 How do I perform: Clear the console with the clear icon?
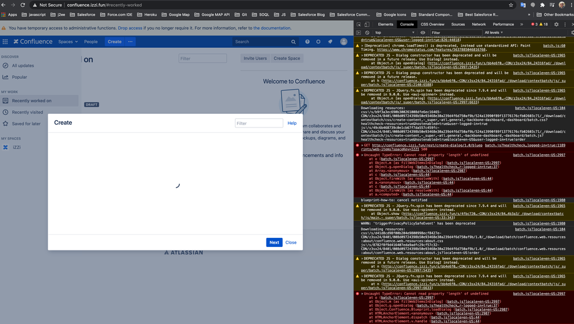pos(367,33)
